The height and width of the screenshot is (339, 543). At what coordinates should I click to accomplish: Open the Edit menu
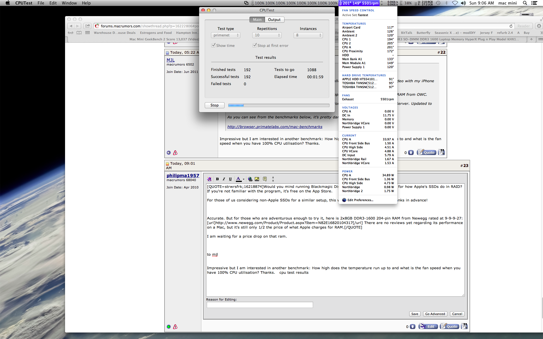click(x=53, y=3)
